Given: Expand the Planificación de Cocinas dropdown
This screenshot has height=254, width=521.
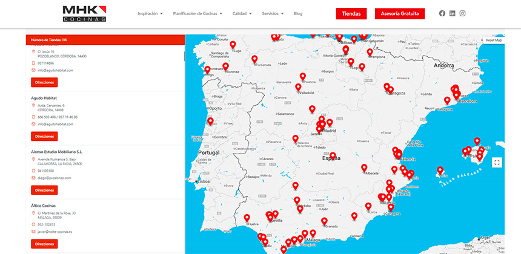Looking at the screenshot, I should point(197,13).
